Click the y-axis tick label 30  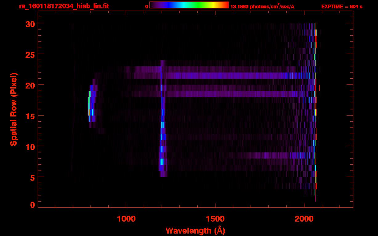30,24
